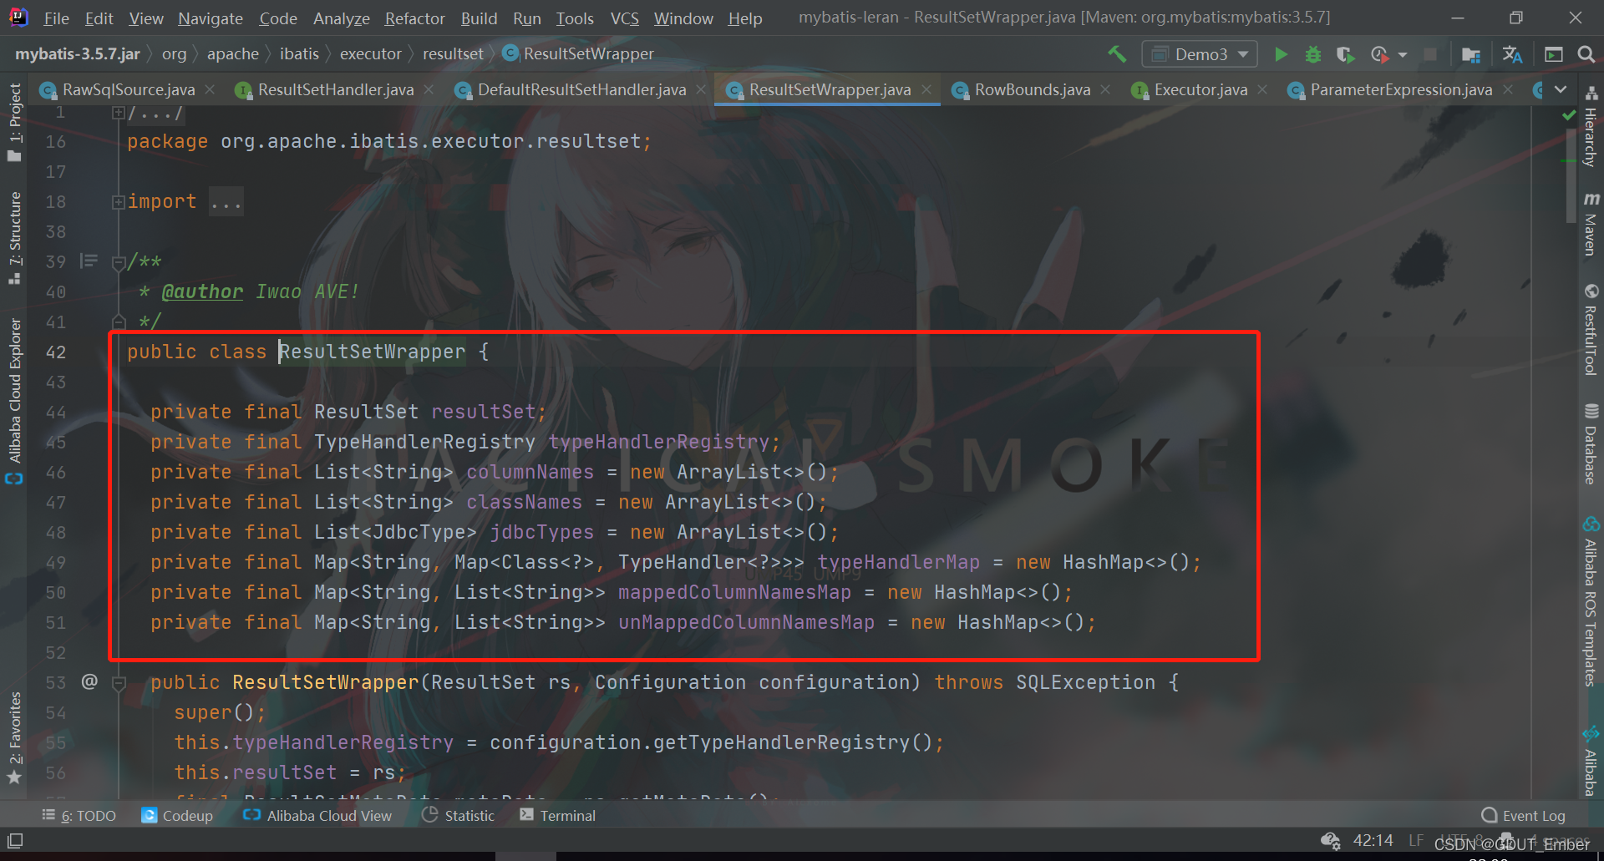Click the apache breadcrumb segment
This screenshot has height=861, width=1604.
coord(233,54)
